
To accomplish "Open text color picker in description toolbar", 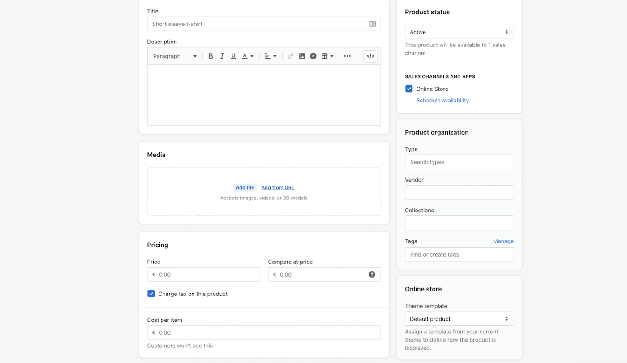I will (248, 56).
